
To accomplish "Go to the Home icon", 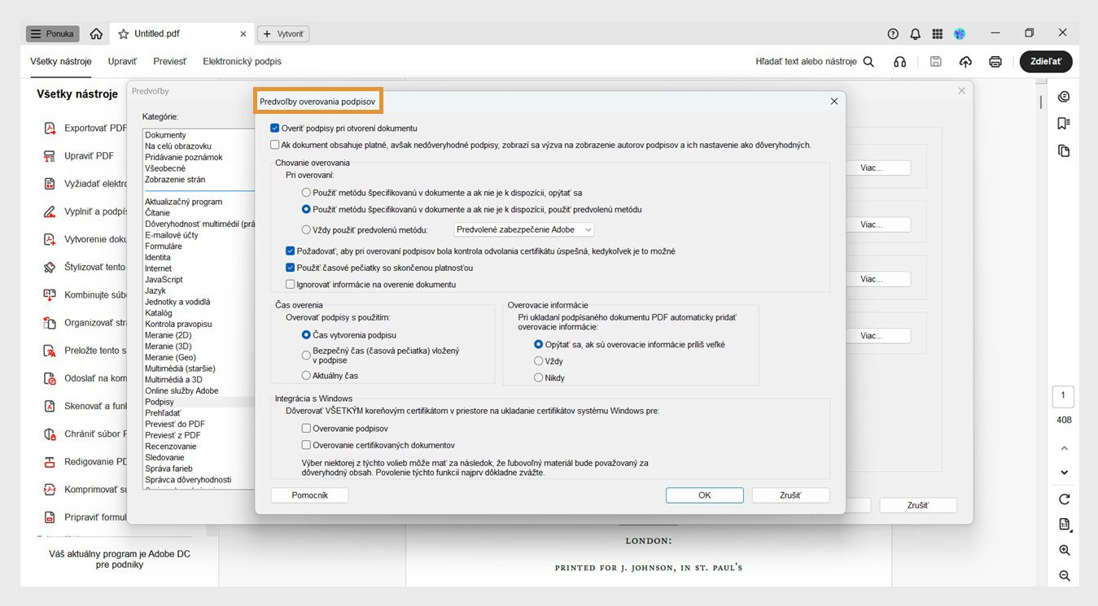I will coord(96,33).
